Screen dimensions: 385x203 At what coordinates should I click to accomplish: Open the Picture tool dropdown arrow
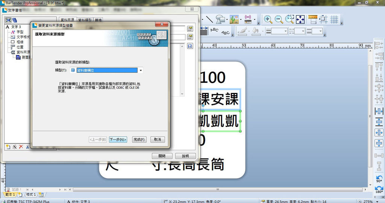(241, 19)
